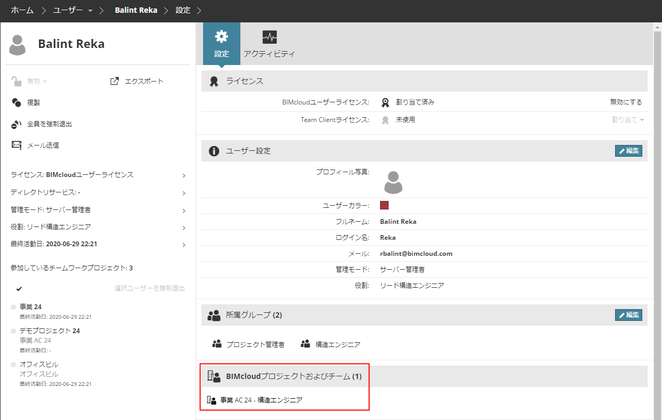The image size is (662, 420).
Task: Click the unlock padlock icon
Action: [16, 81]
